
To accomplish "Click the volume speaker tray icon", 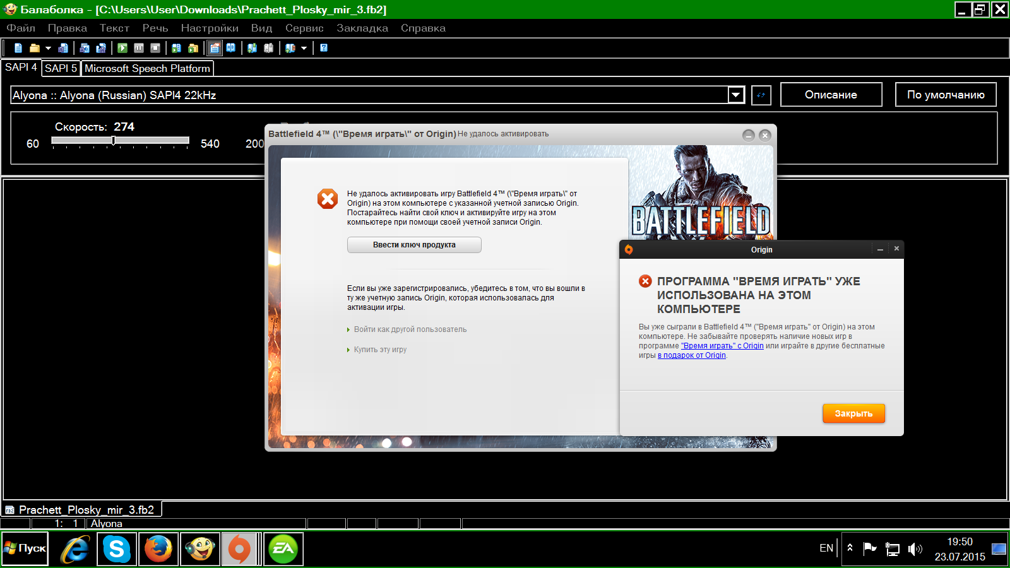I will (x=914, y=549).
